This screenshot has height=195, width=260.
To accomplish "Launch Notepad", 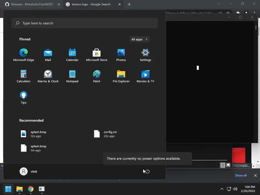I will (72, 76).
